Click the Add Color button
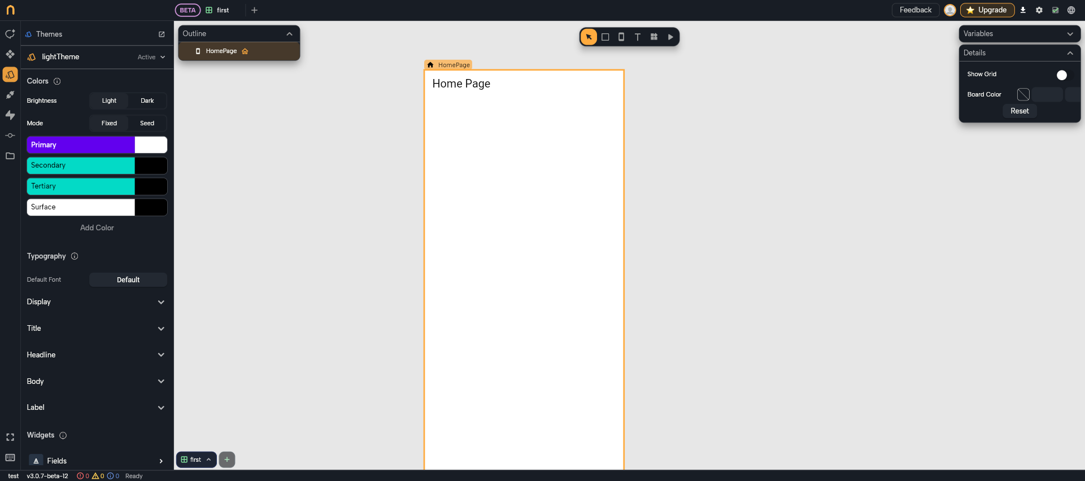The image size is (1085, 481). 97,228
